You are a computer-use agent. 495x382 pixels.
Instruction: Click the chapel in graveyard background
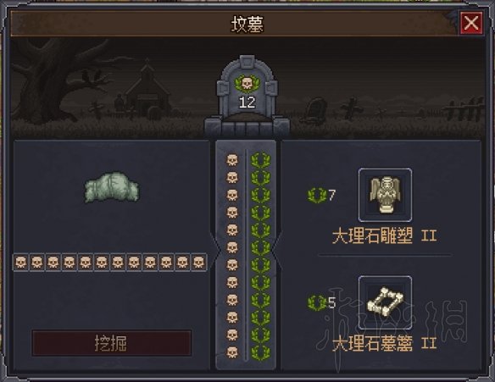[x=147, y=89]
